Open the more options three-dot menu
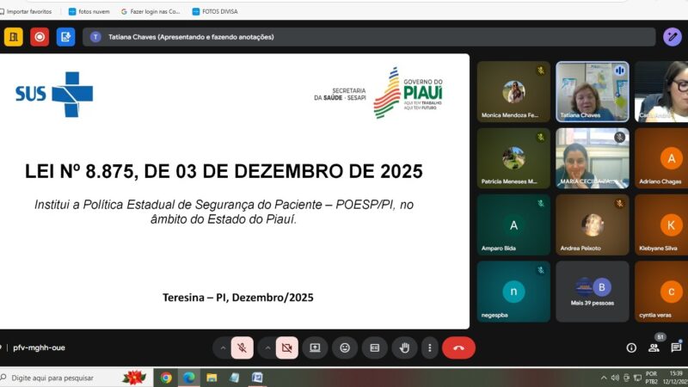Screen dimensions: 688x387 [429, 348]
